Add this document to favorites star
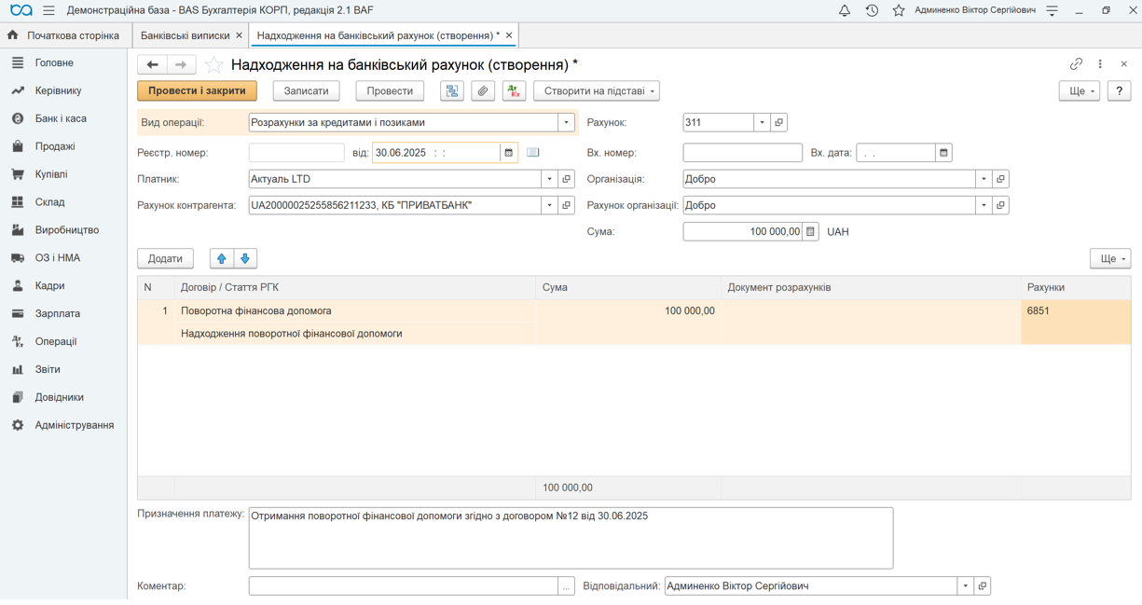This screenshot has height=605, width=1142. [214, 65]
